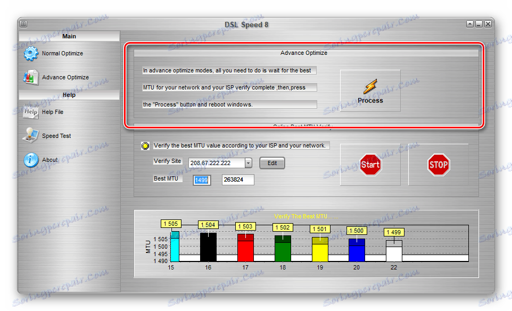Roll up window with arrow button
Viewport: 512px width, 311px height.
(x=470, y=24)
